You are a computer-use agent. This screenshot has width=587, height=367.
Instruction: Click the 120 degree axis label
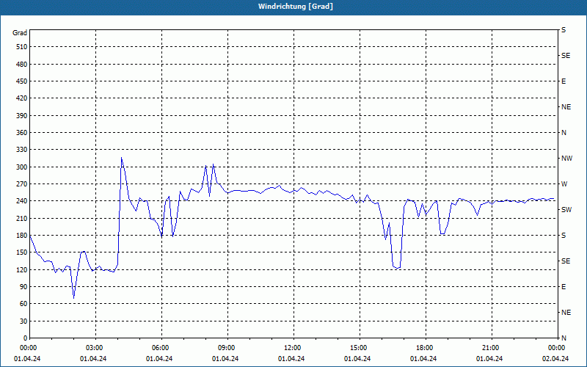22,269
